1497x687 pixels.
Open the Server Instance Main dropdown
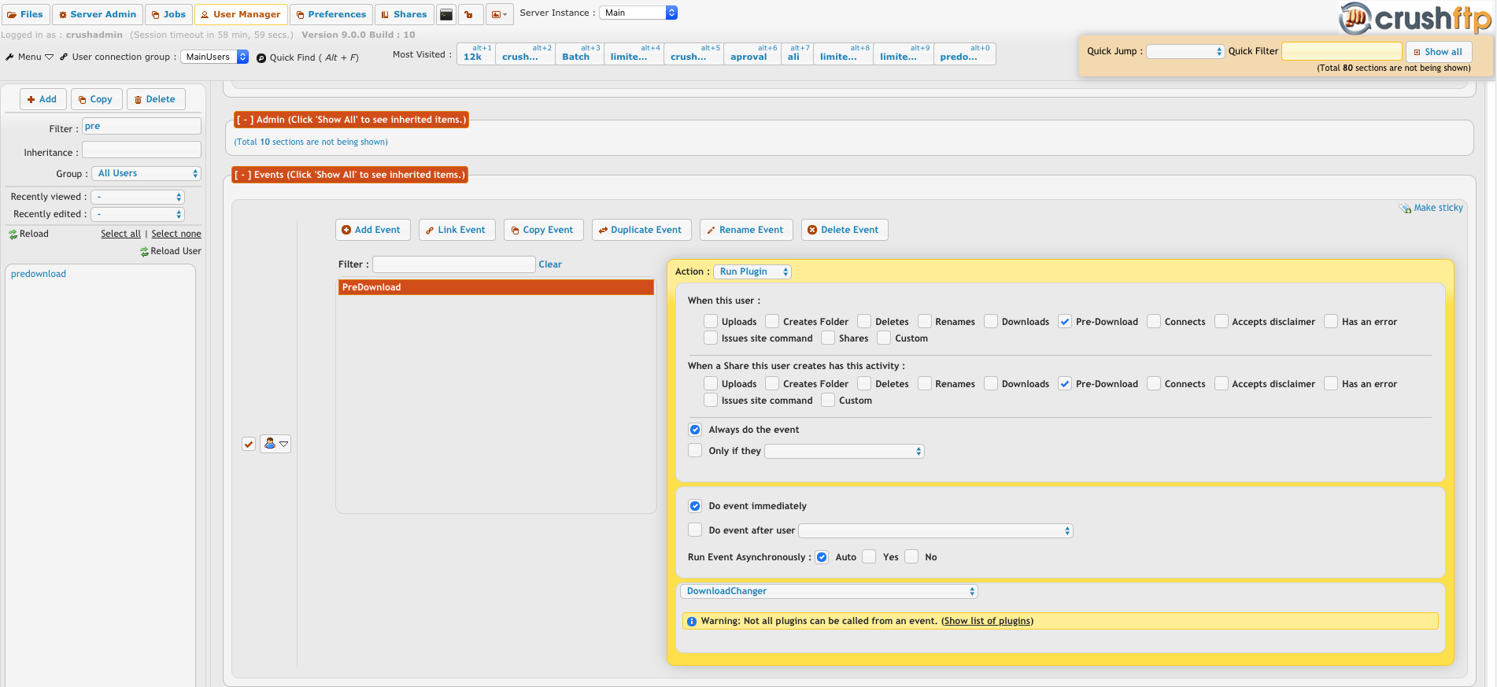pyautogui.click(x=638, y=13)
